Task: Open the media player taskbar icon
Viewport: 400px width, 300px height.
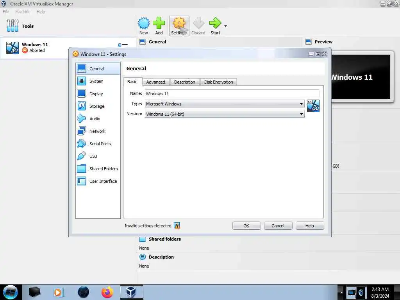Action: (x=58, y=292)
